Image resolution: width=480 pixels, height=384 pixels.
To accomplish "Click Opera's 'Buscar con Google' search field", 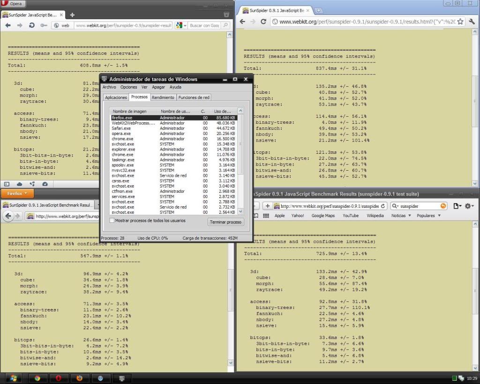I will 204,25.
